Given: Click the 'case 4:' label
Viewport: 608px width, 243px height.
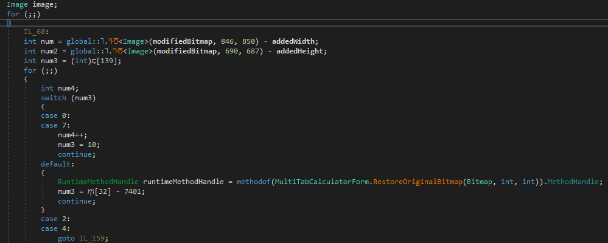Looking at the screenshot, I should click(x=55, y=228).
